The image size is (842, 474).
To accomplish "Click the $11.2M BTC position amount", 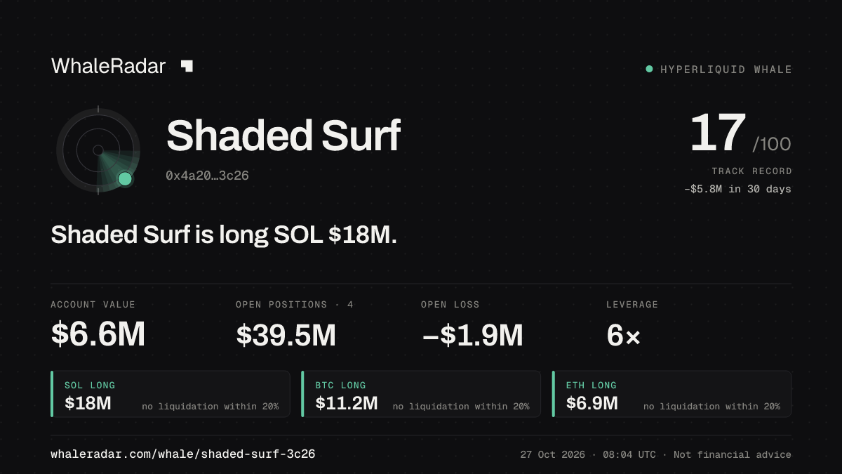I will pos(347,403).
